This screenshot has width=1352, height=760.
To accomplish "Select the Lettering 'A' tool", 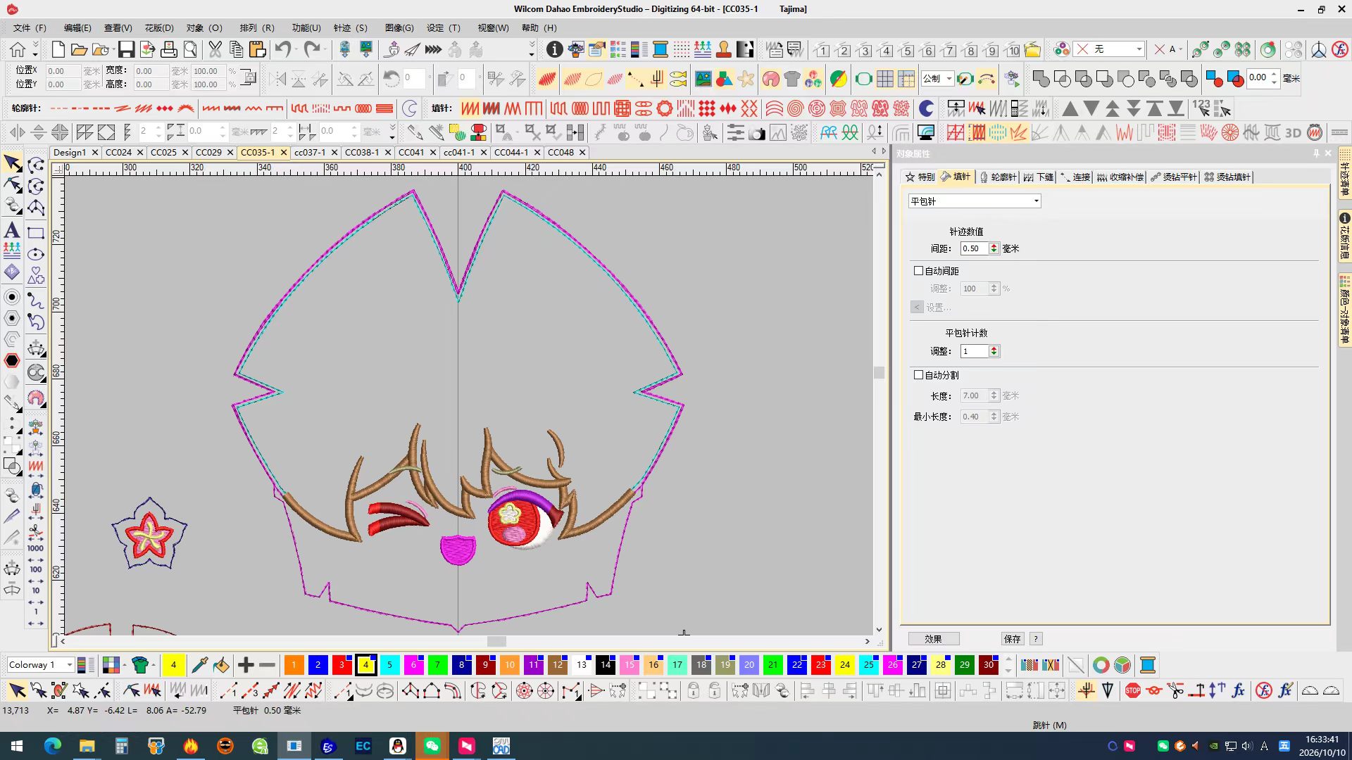I will tap(12, 230).
